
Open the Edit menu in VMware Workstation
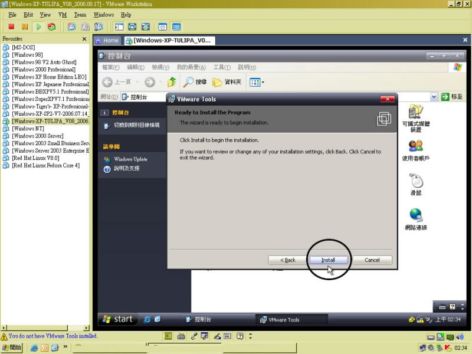(28, 15)
